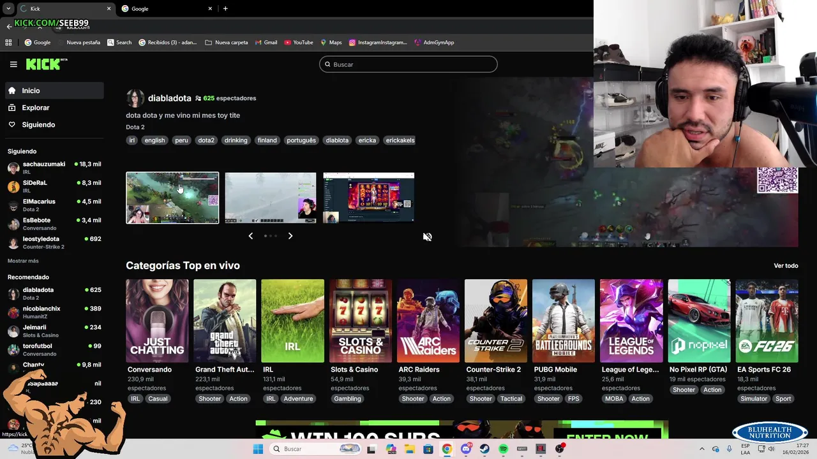Select the second foggy stream thumbnail

271,198
